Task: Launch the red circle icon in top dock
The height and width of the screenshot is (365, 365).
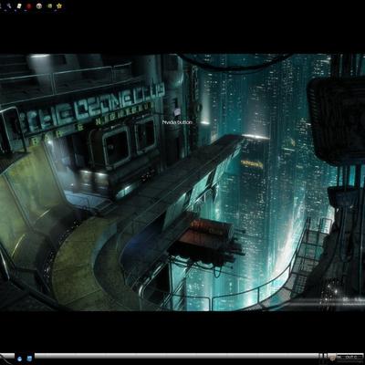Action: tap(29, 5)
